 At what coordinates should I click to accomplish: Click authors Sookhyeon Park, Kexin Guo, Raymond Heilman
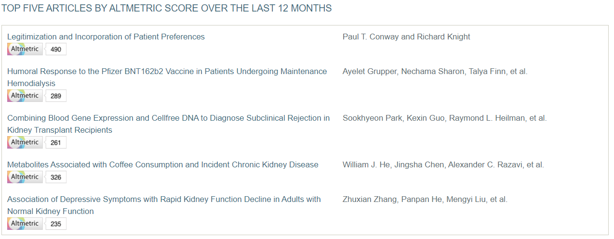pos(445,118)
